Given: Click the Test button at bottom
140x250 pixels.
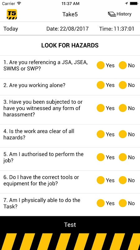Looking at the screenshot, I should click(x=70, y=225).
